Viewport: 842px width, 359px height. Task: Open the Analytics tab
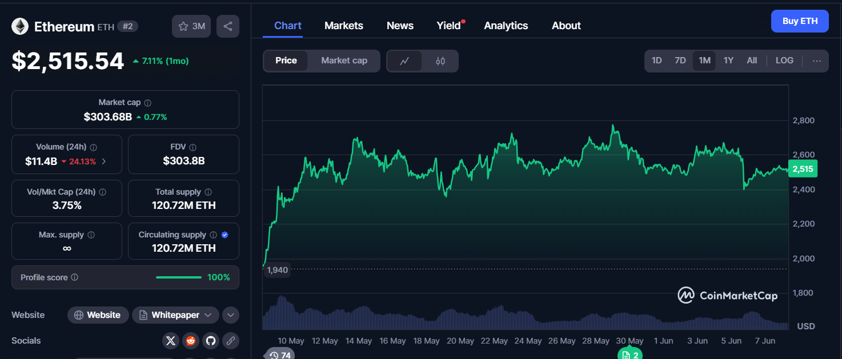[506, 26]
